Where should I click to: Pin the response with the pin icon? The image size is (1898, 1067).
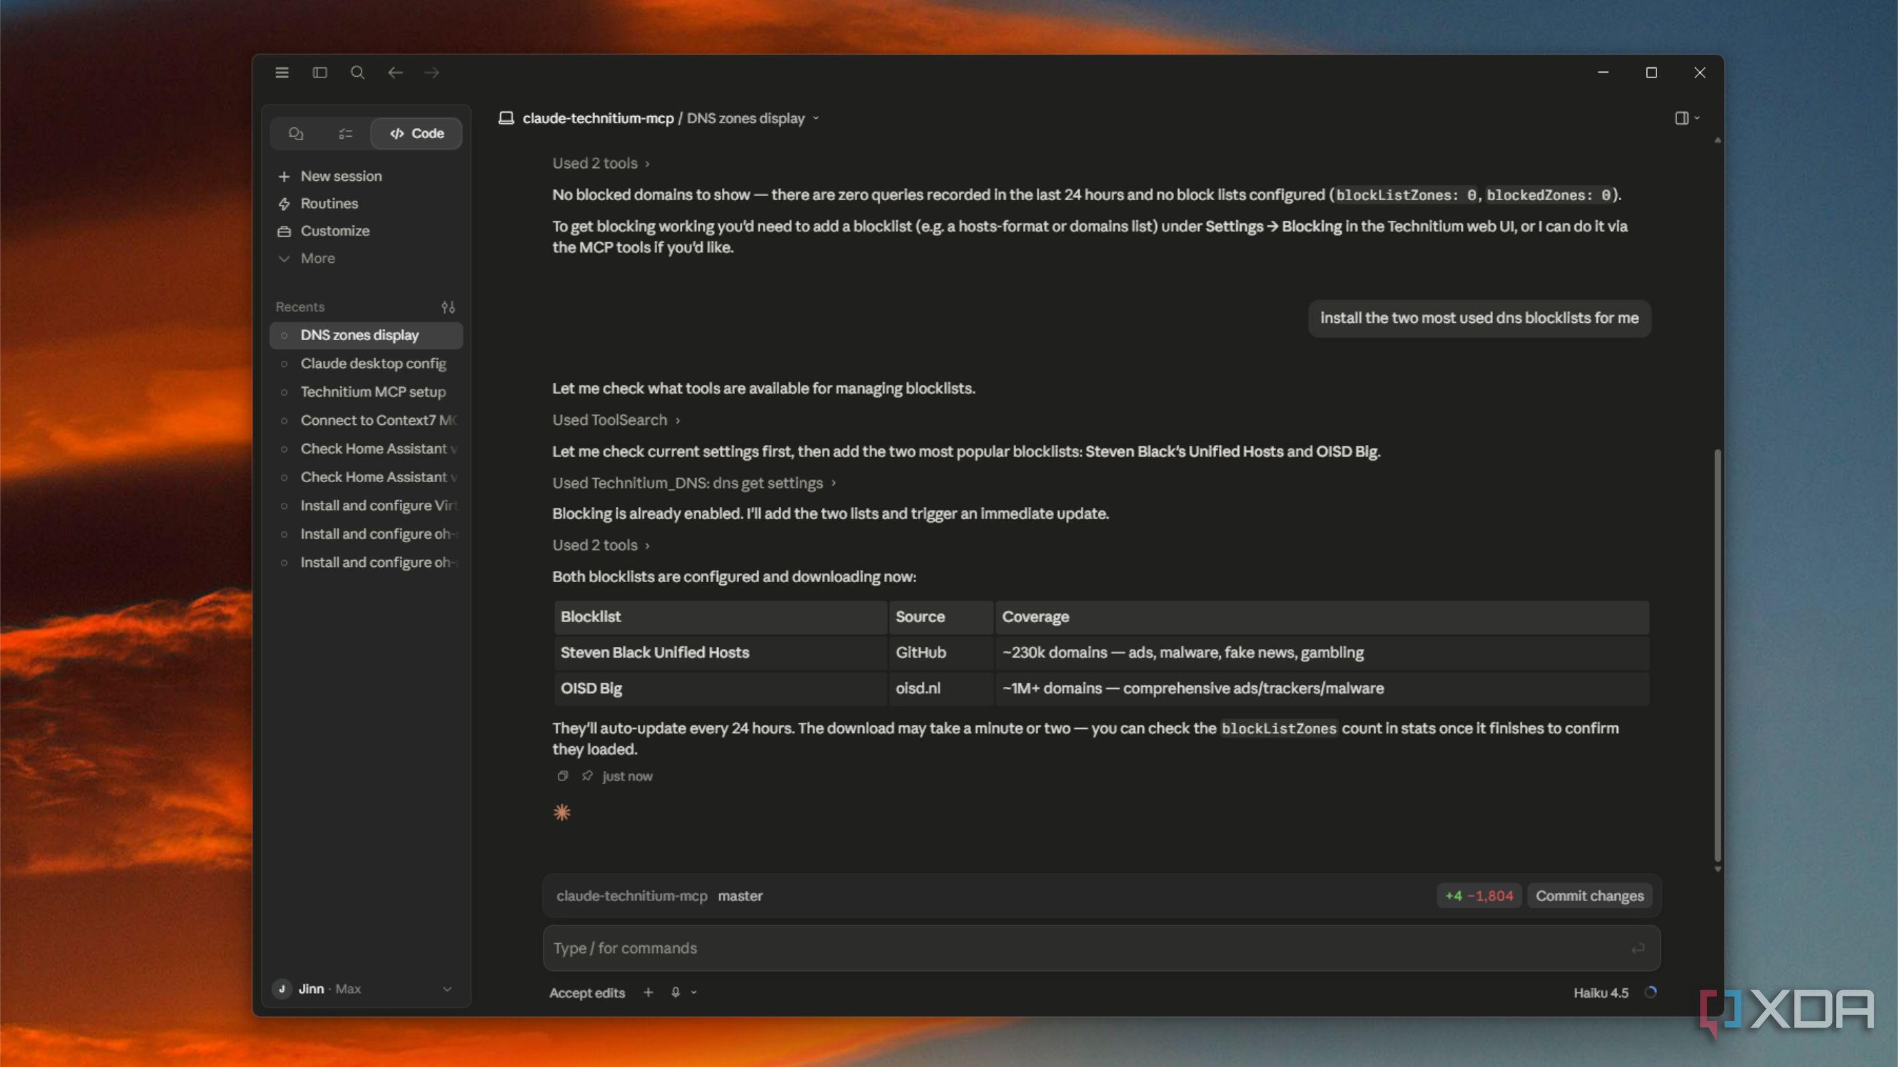click(x=587, y=776)
